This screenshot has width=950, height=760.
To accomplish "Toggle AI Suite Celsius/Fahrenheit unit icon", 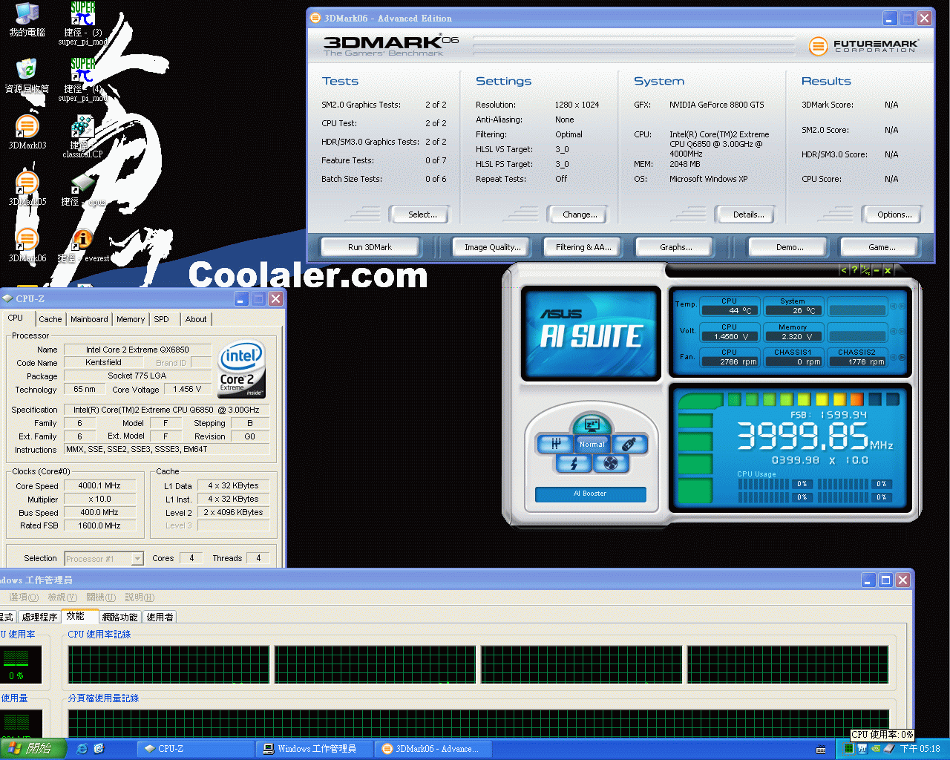I will [865, 270].
